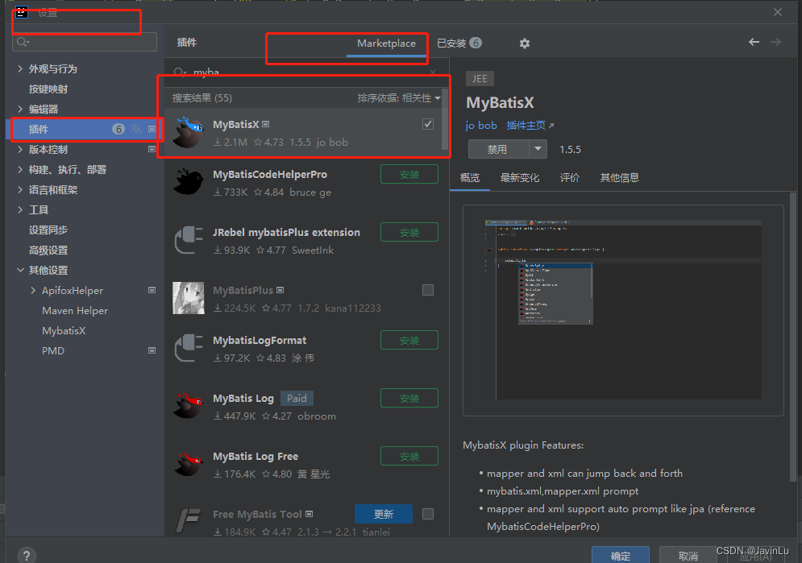The height and width of the screenshot is (563, 802).
Task: Open the MybatisX plugin screenshot thumbnail
Action: [623, 310]
